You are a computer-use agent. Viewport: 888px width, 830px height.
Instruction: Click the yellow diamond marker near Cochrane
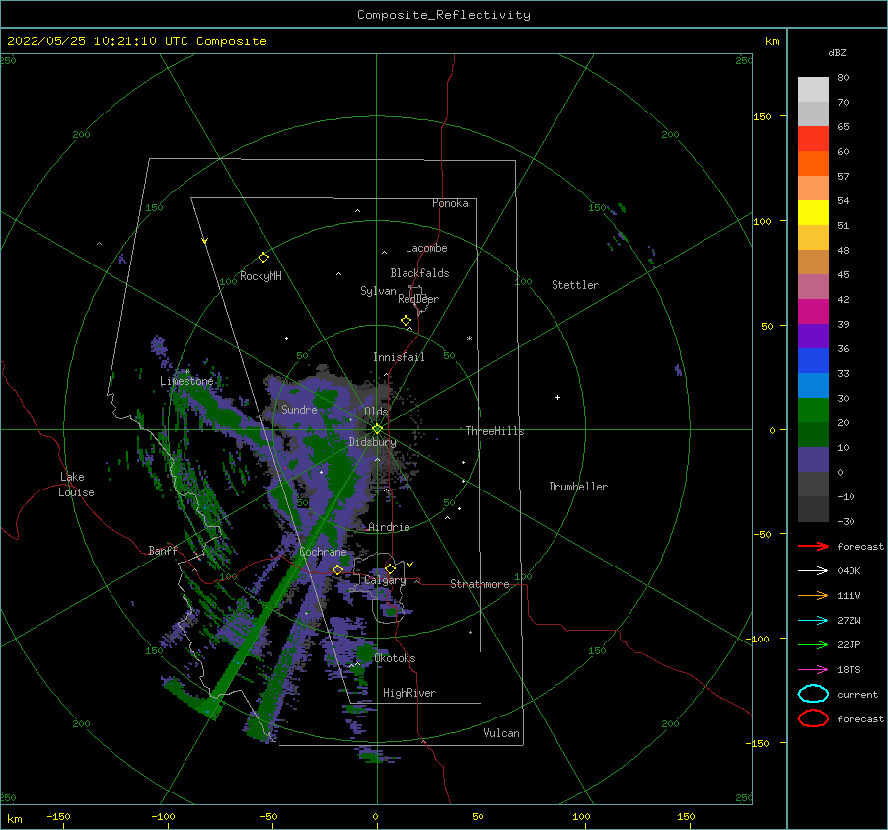pos(337,570)
